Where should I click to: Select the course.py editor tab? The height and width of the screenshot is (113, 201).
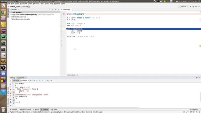coord(66,9)
